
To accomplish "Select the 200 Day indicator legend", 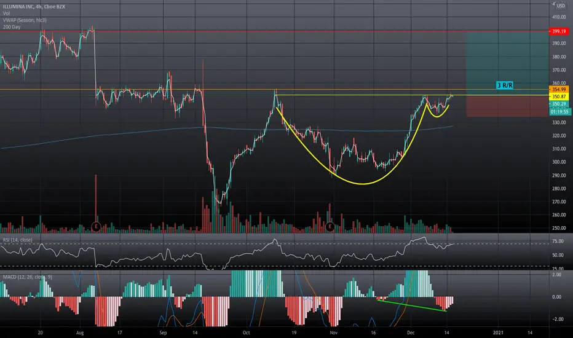I will [x=12, y=27].
